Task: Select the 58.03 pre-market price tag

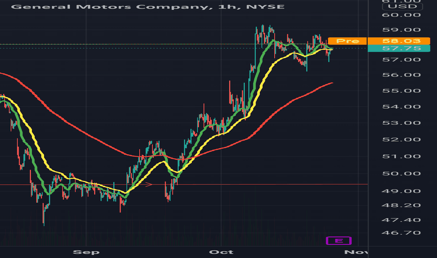Action: (x=399, y=41)
